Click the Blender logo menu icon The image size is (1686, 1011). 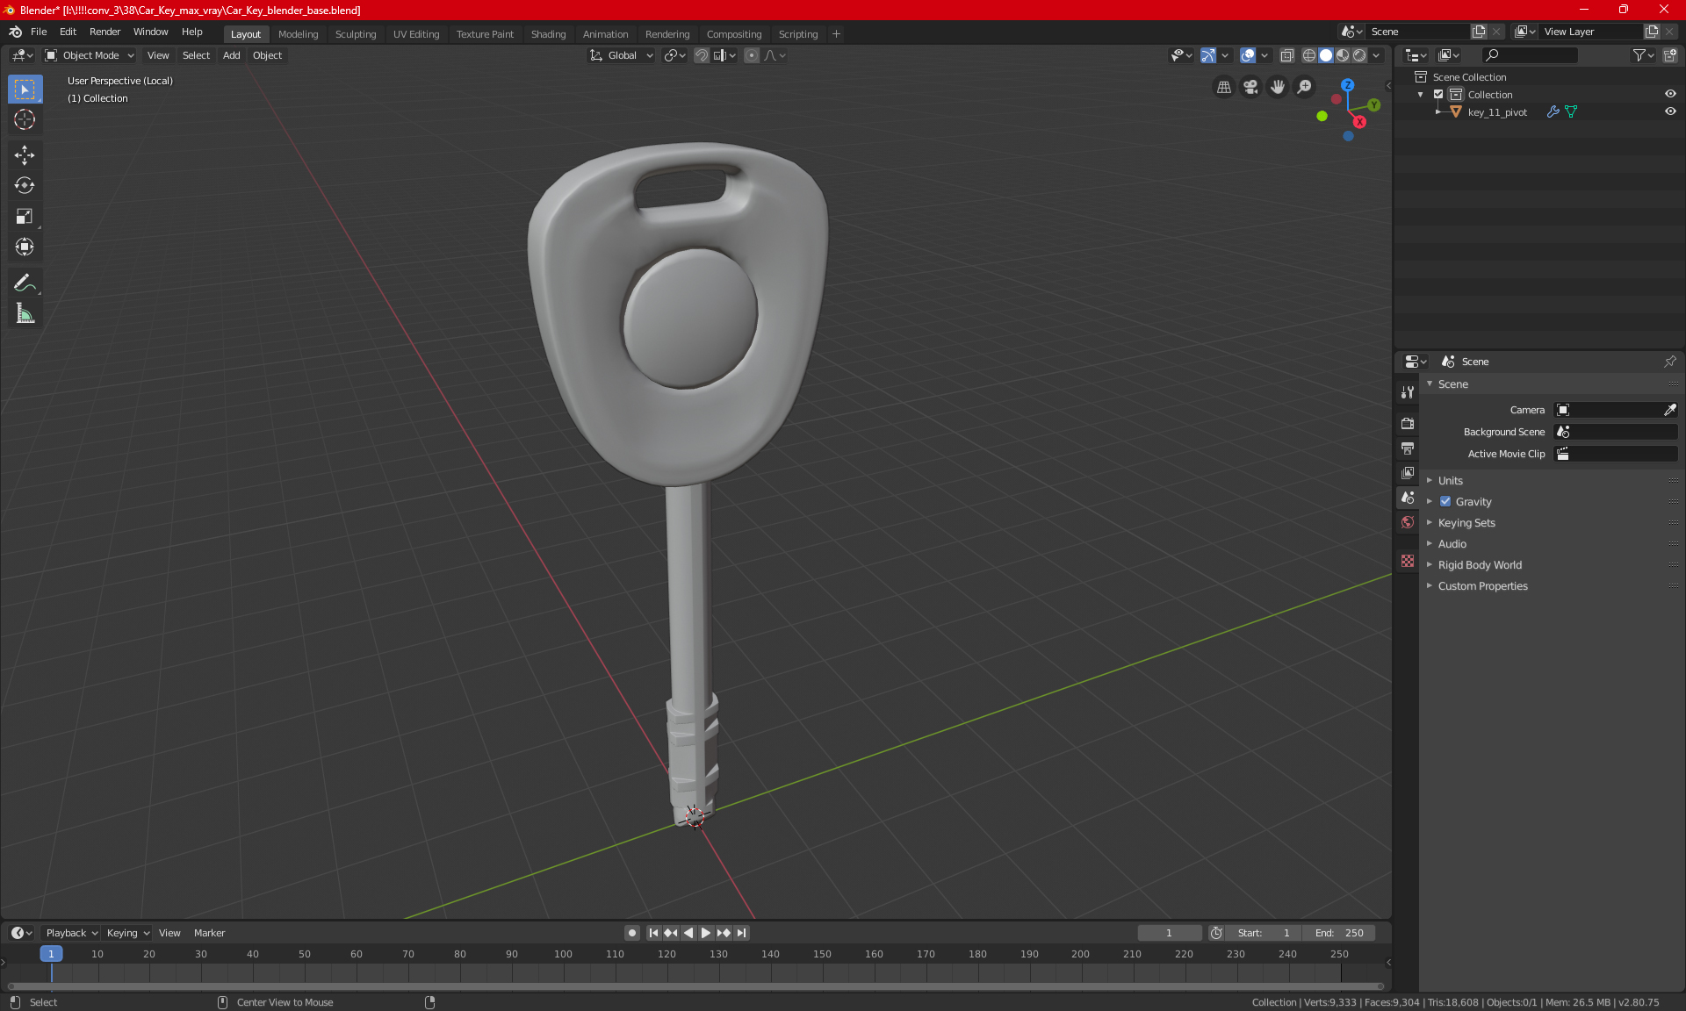(x=15, y=32)
